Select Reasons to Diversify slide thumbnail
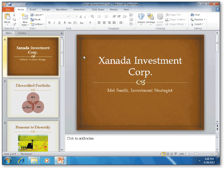224x169 pixels. coord(33,136)
